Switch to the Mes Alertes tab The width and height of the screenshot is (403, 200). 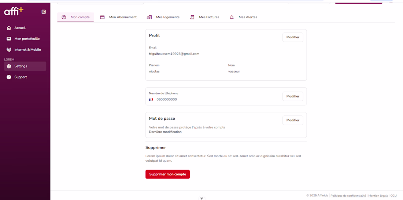click(x=243, y=17)
